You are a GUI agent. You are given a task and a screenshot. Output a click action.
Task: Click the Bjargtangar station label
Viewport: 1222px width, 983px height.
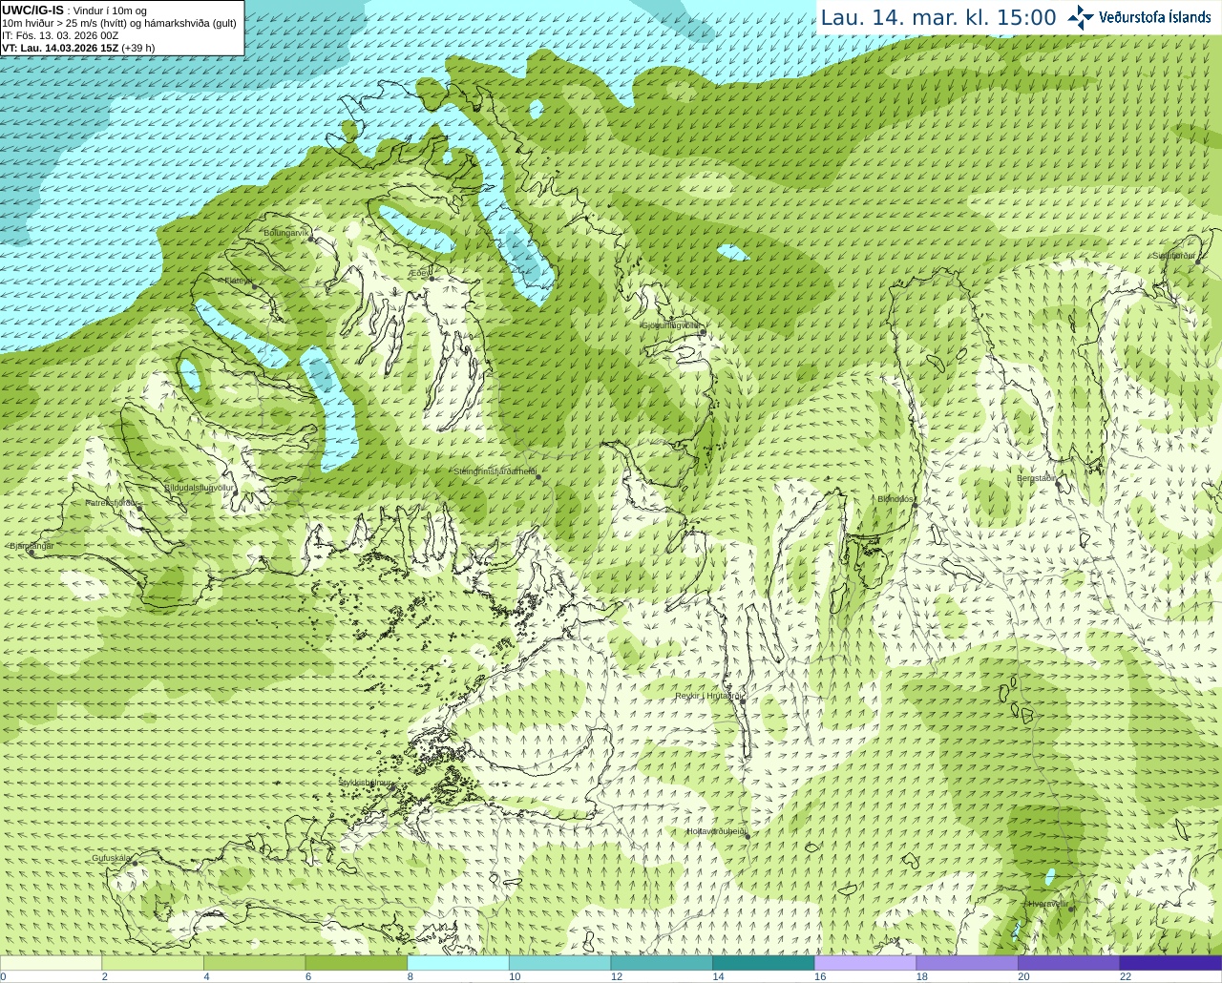coord(32,546)
